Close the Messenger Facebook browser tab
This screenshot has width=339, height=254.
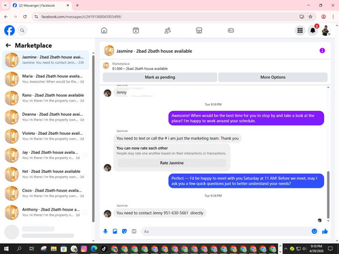pyautogui.click(x=68, y=5)
